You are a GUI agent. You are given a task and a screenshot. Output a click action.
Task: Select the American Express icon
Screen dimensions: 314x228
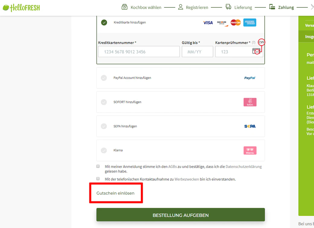pos(249,22)
